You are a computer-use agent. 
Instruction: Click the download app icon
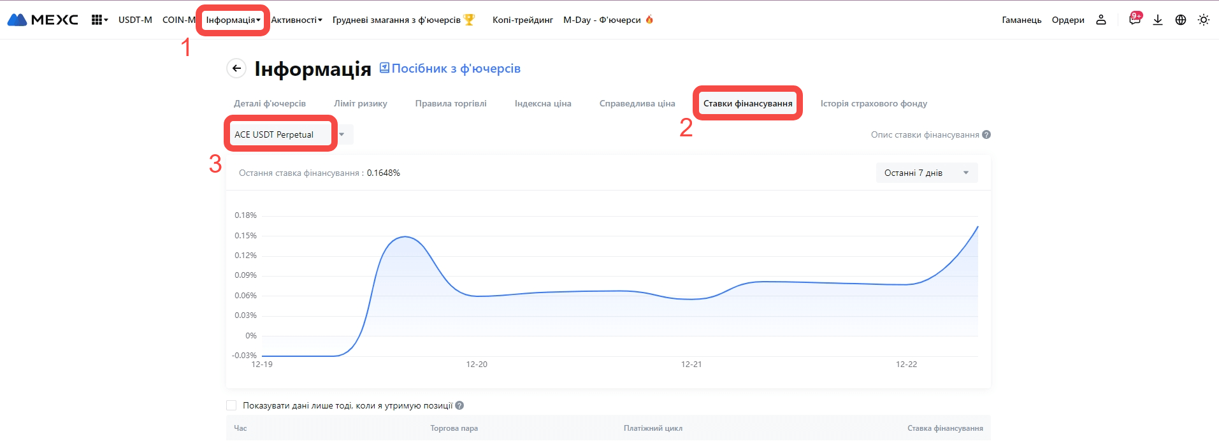[1158, 20]
